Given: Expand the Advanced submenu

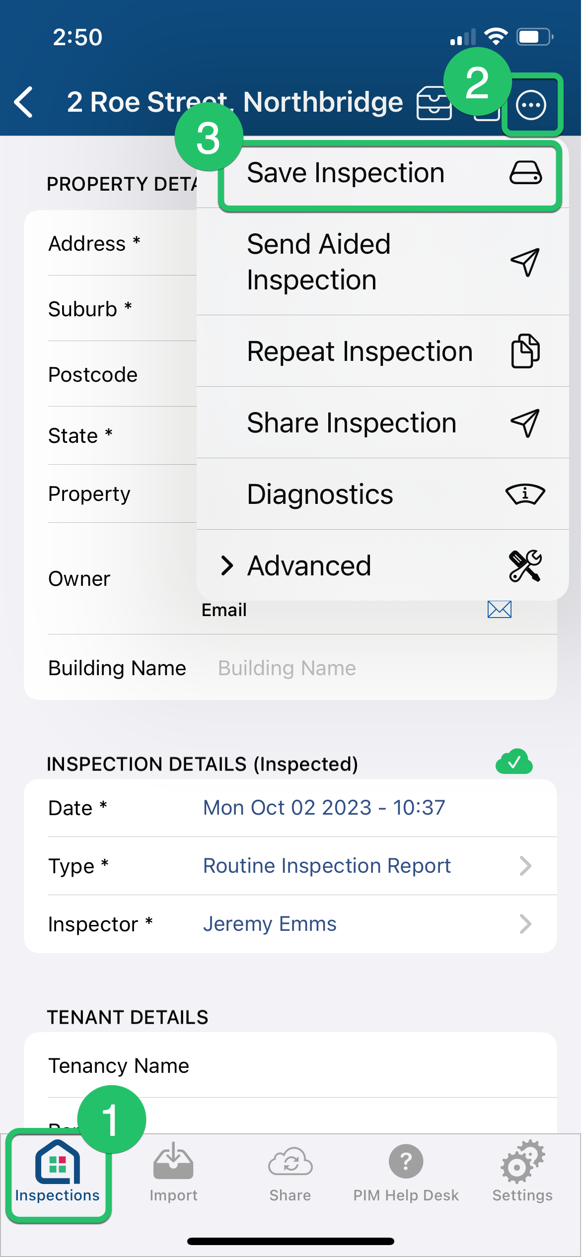Looking at the screenshot, I should pos(382,565).
